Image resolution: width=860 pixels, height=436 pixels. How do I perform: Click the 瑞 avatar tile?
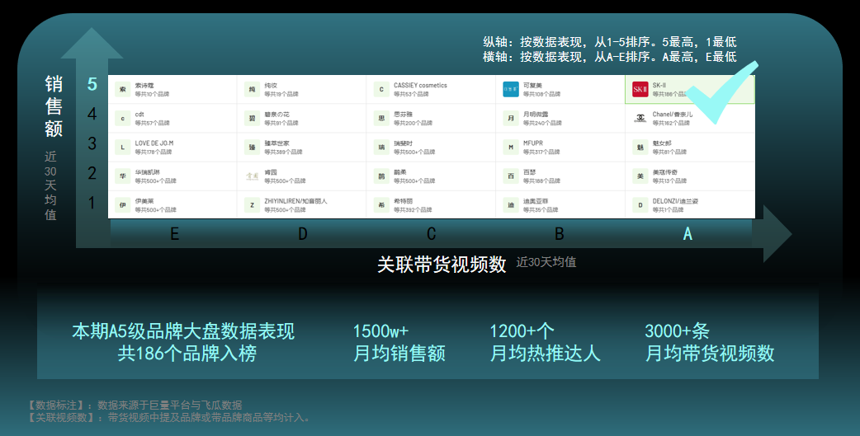pos(381,148)
